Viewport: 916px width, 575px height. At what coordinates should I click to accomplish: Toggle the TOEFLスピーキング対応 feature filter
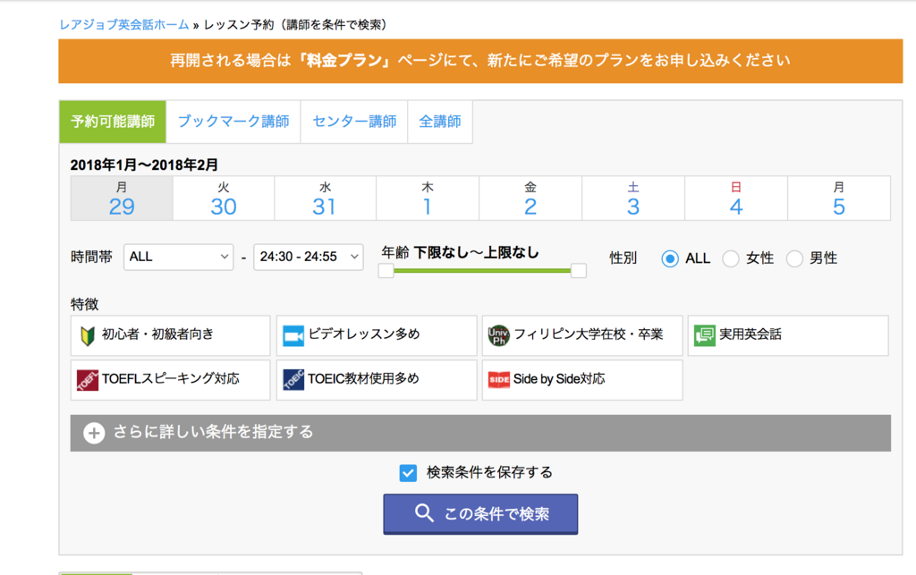click(171, 380)
